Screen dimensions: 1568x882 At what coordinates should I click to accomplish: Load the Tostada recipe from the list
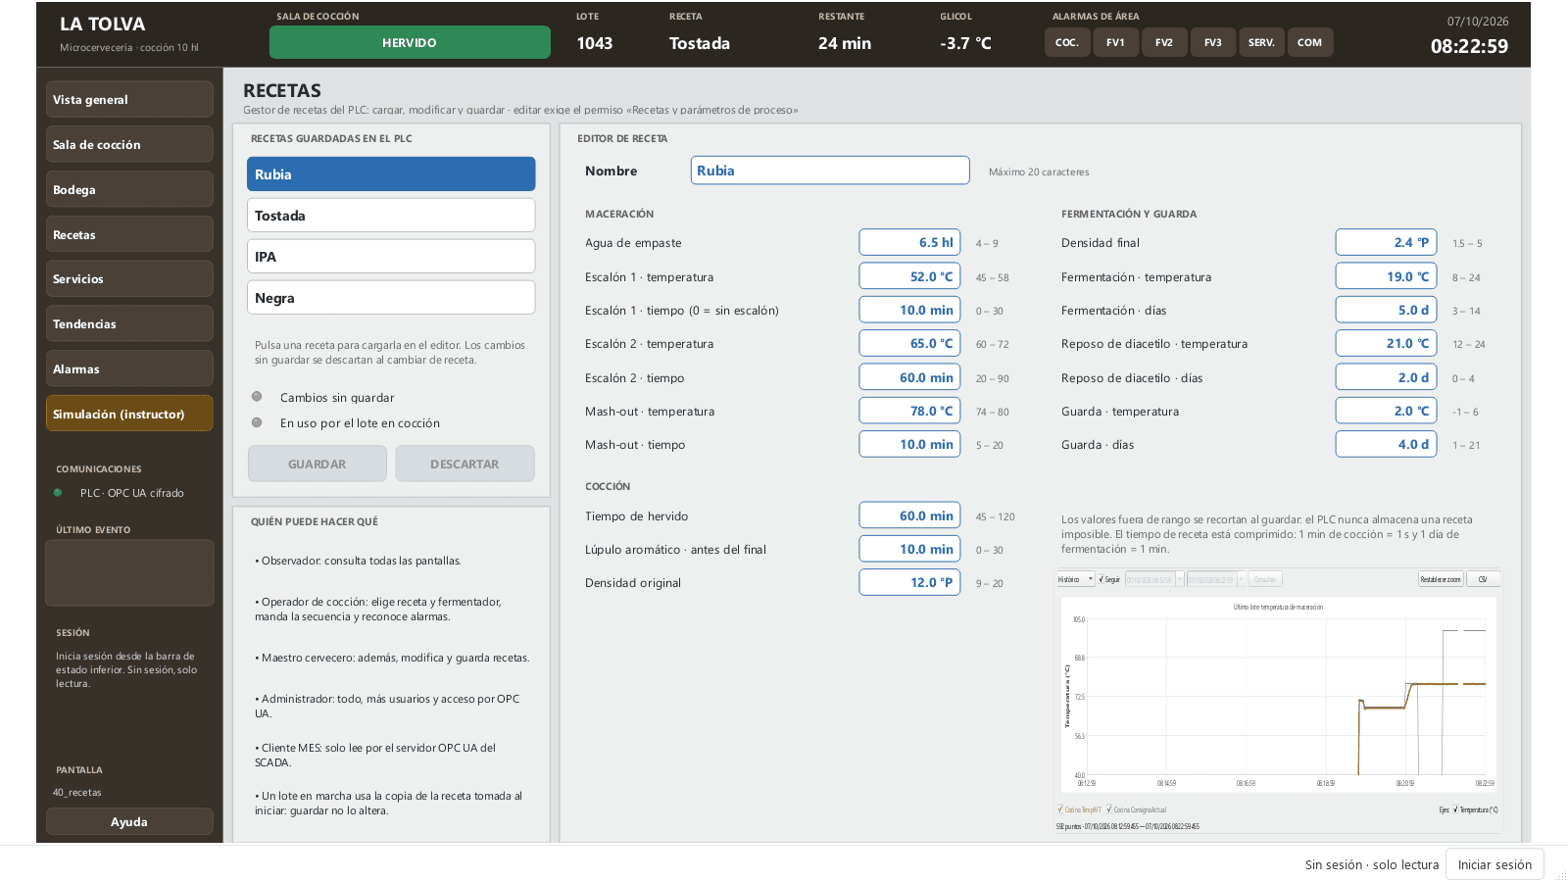coord(391,215)
